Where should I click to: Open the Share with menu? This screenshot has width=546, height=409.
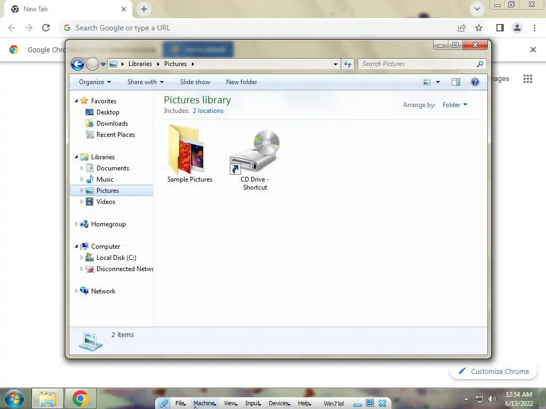coord(145,82)
